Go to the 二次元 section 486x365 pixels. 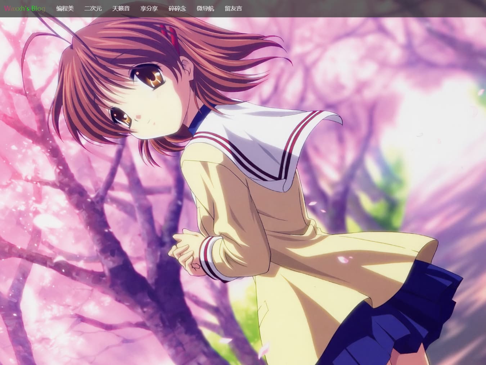(x=93, y=8)
